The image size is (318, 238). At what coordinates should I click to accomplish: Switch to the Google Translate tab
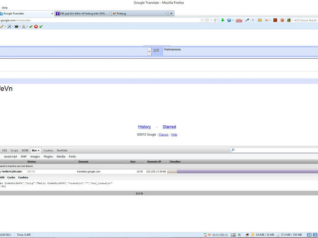click(27, 13)
